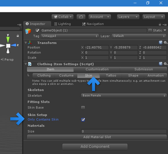Toggle the GameObject active checkbox

click(38, 31)
